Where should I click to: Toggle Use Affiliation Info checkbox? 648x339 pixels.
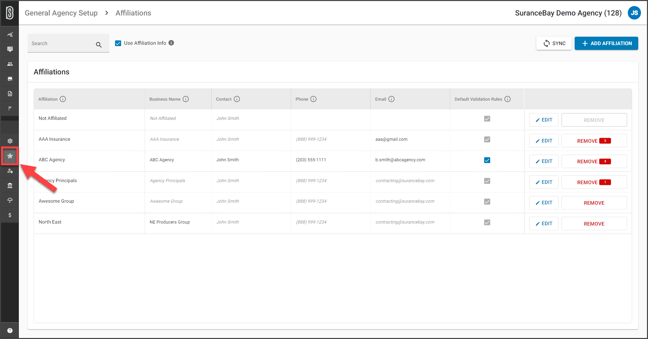pos(118,43)
